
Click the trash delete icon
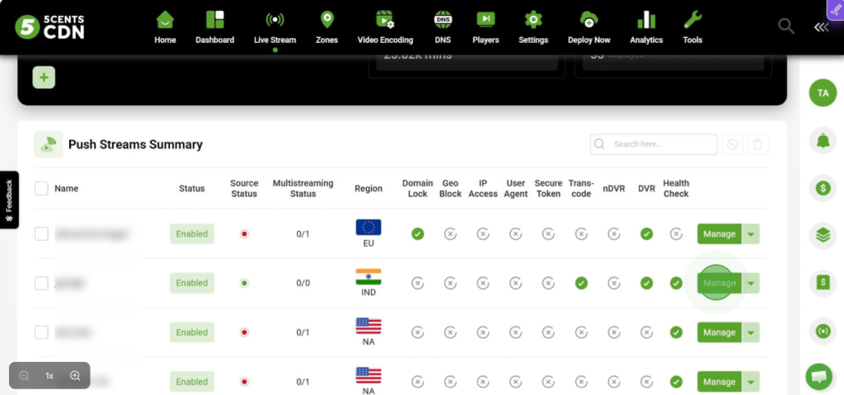[x=758, y=144]
